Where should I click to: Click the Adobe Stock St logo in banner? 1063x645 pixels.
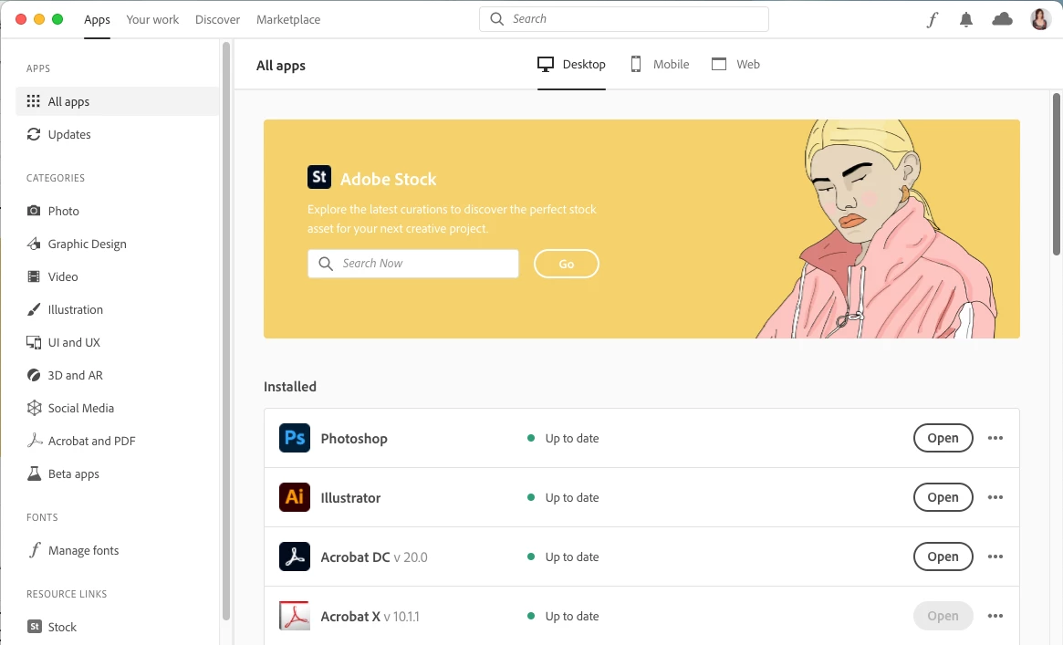click(319, 177)
